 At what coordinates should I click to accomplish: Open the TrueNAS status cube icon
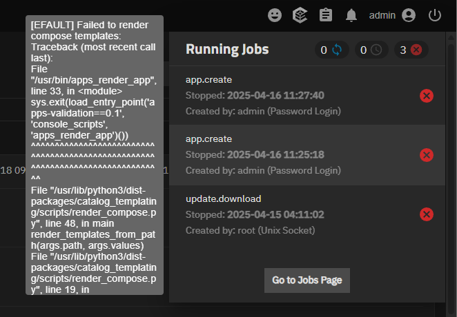pyautogui.click(x=300, y=15)
